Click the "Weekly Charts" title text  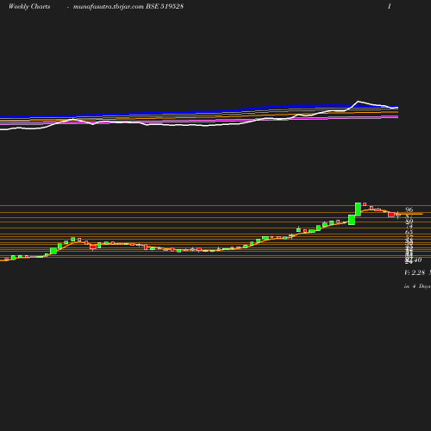29,6
